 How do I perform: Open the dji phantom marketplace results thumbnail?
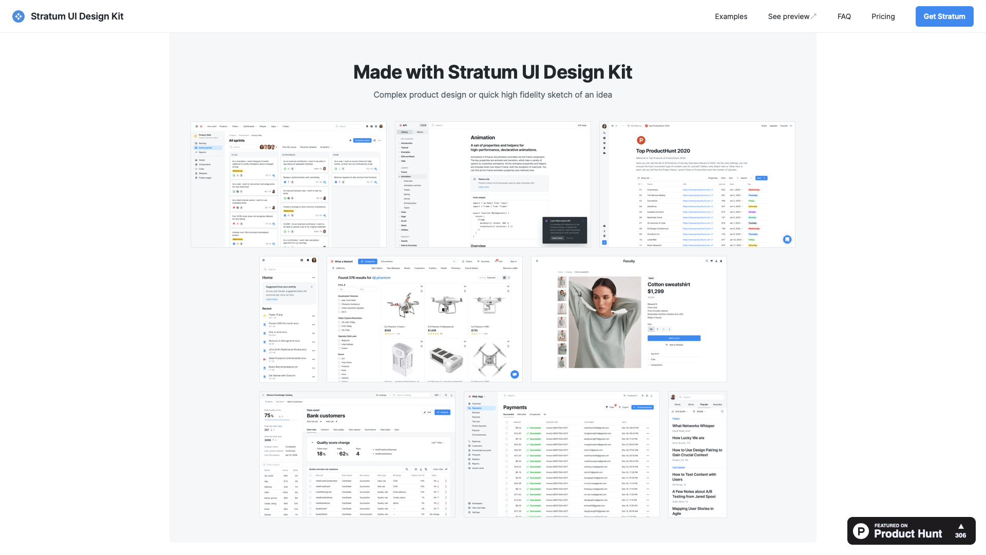(425, 319)
